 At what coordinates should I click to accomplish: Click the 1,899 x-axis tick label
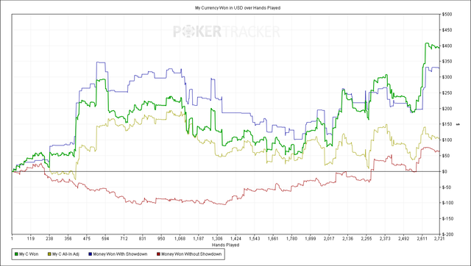311,239
